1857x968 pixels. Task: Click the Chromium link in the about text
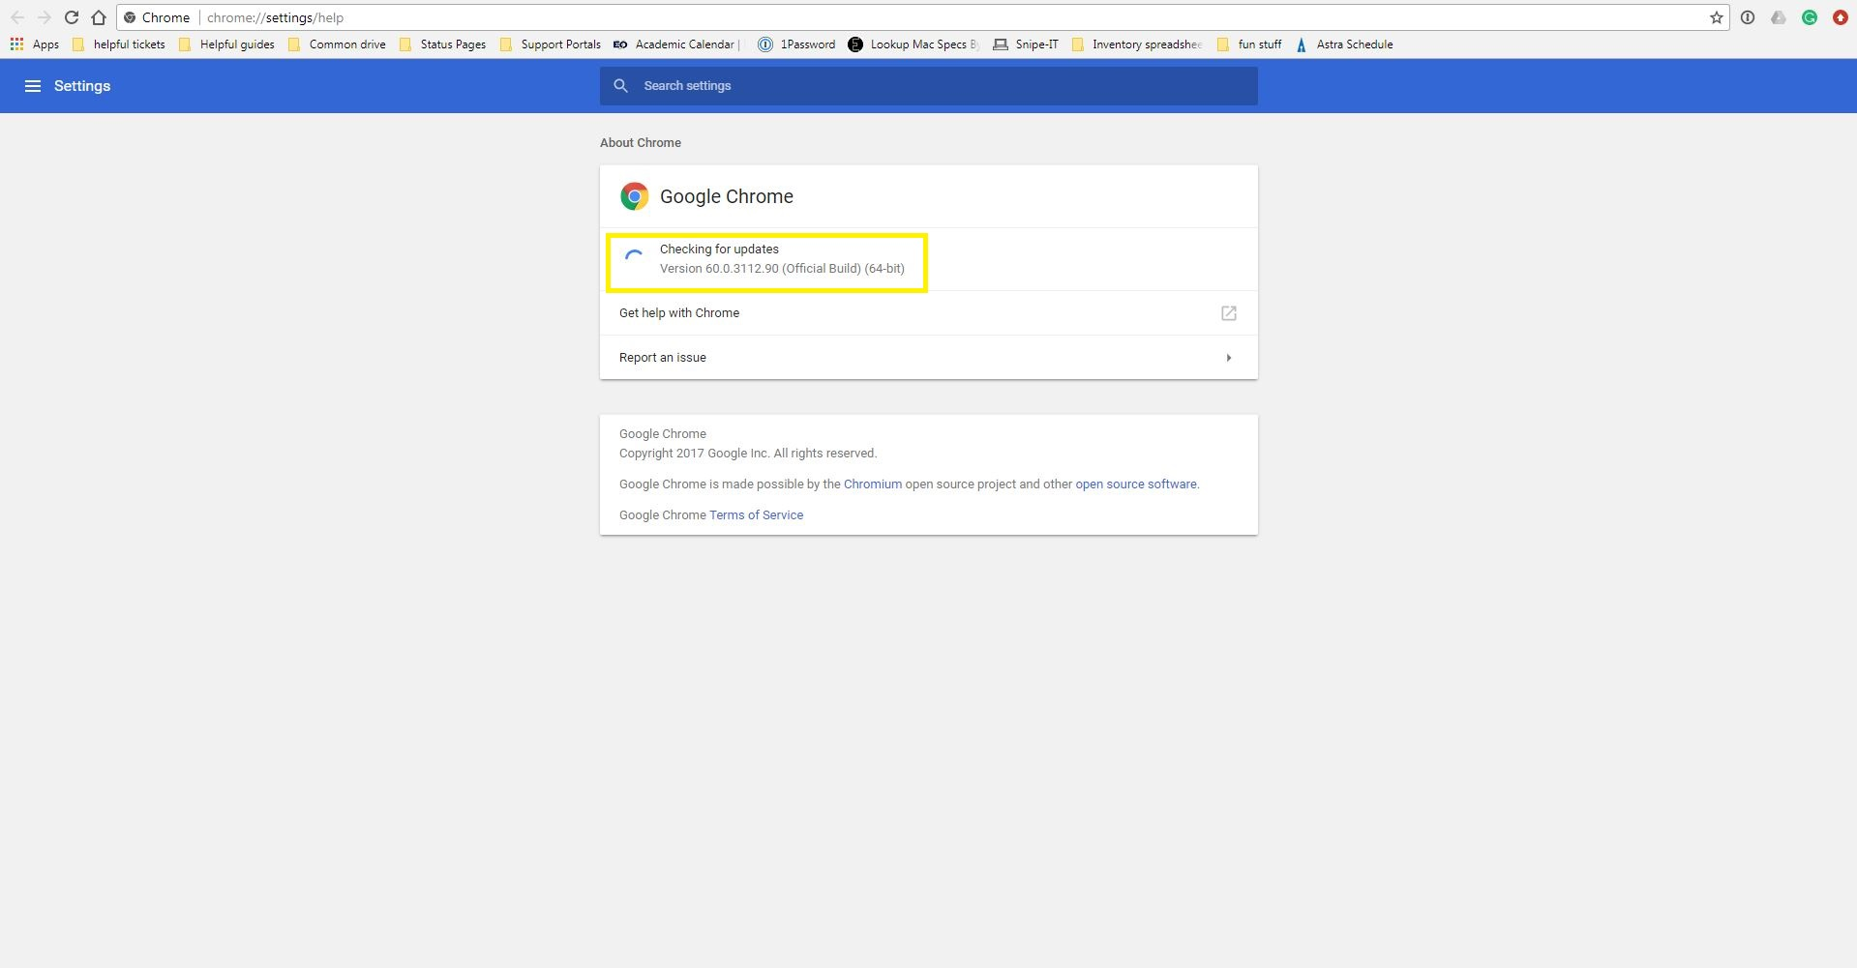[873, 484]
